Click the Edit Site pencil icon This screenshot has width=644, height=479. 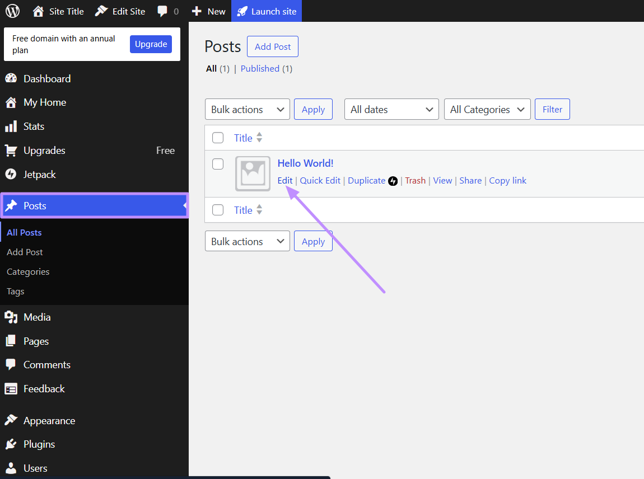tap(103, 11)
